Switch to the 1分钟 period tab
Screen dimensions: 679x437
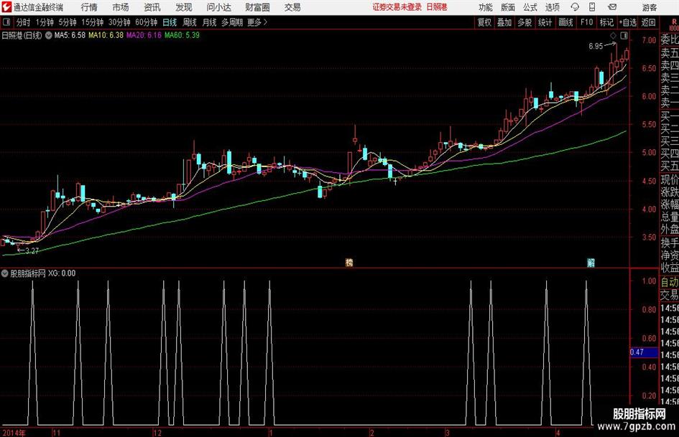[44, 22]
